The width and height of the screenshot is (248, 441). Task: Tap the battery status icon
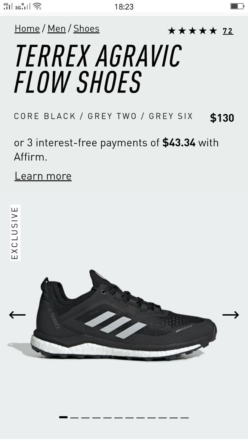coord(237,6)
